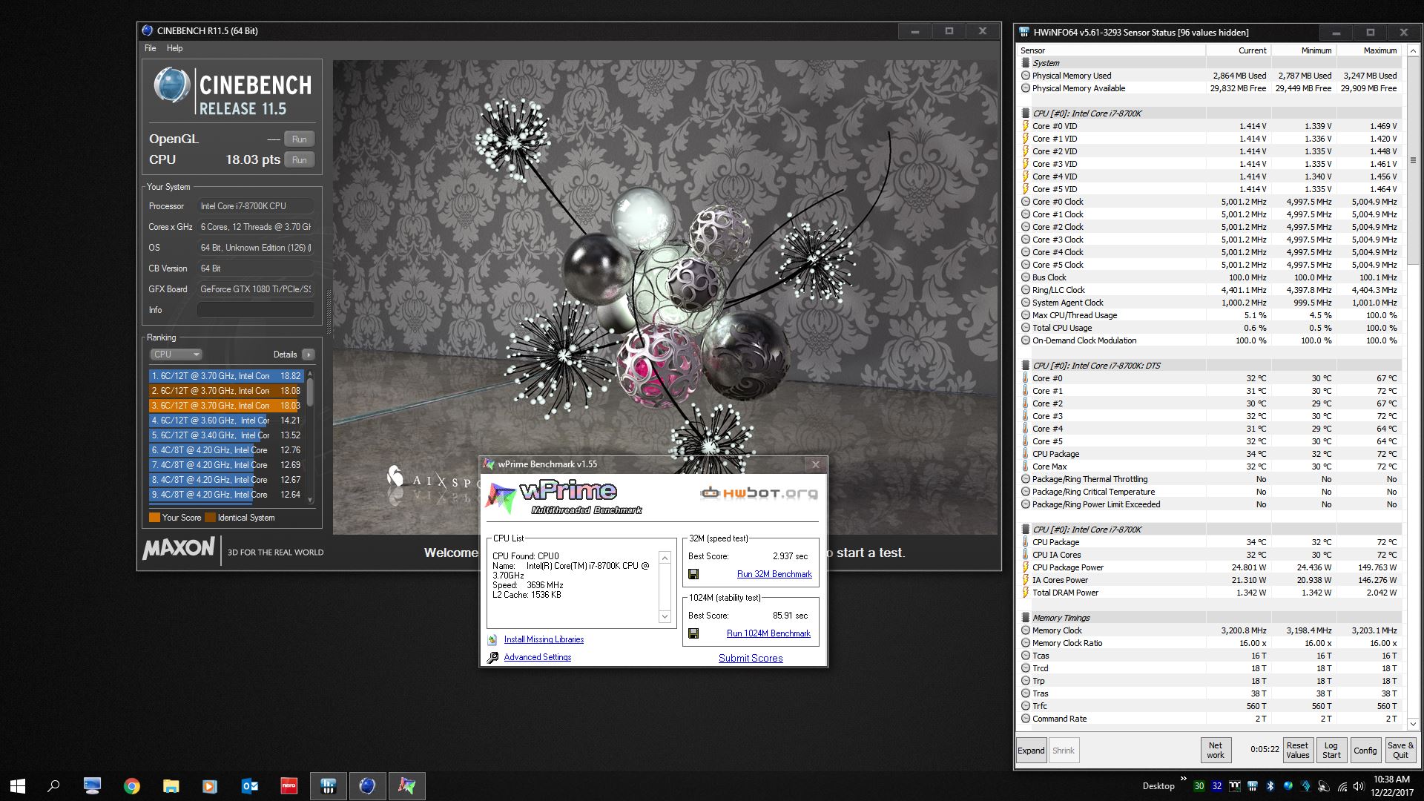Viewport: 1424px width, 801px height.
Task: Click the lightning icon next to Core #0 VID
Action: [x=1026, y=126]
